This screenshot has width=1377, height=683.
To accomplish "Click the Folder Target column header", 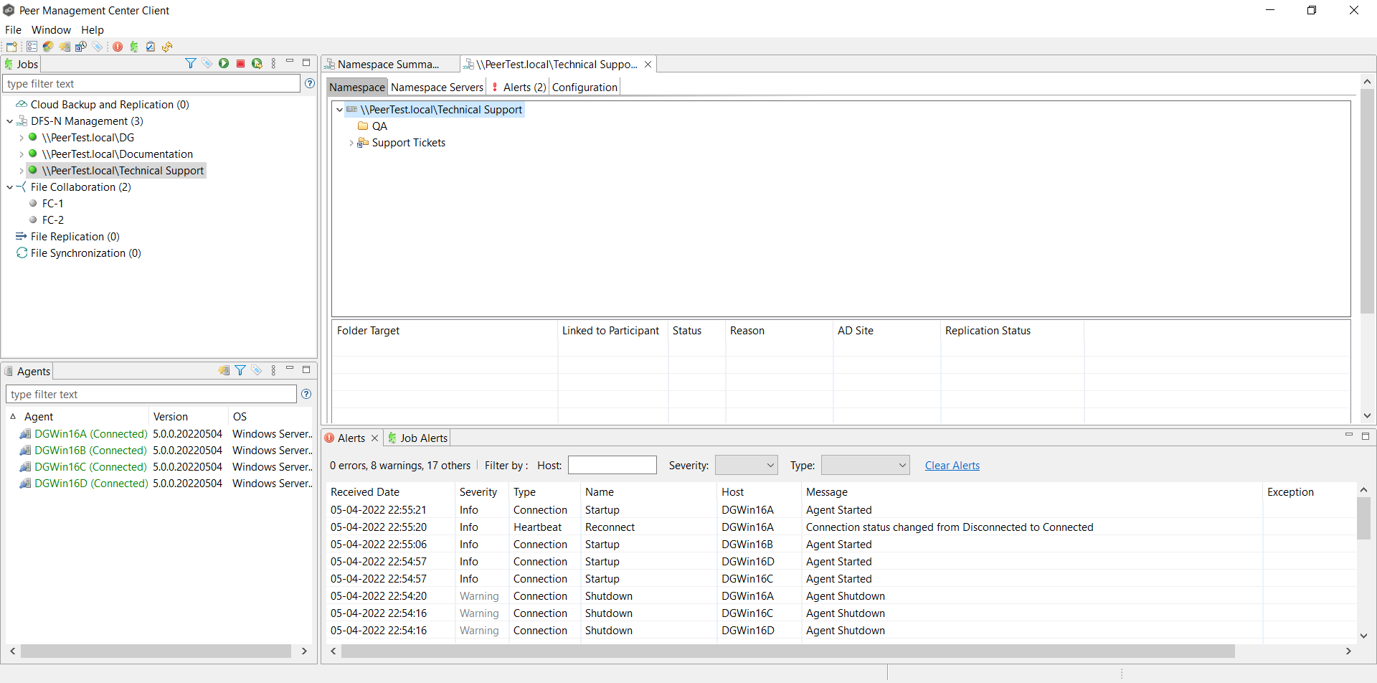I will 444,330.
